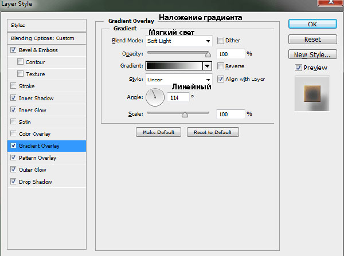Toggle the Drop Shadow checkbox
The width and height of the screenshot is (344, 256).
(x=13, y=182)
